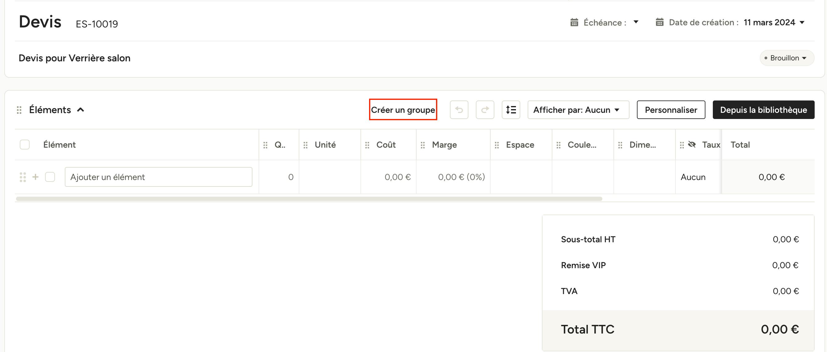Click the Coût cell 0,00 €

pos(388,177)
